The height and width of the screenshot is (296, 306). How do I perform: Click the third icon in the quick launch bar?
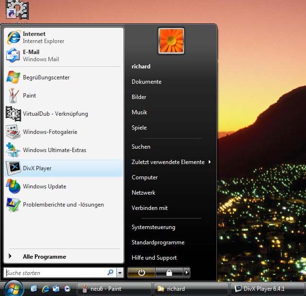click(x=56, y=289)
